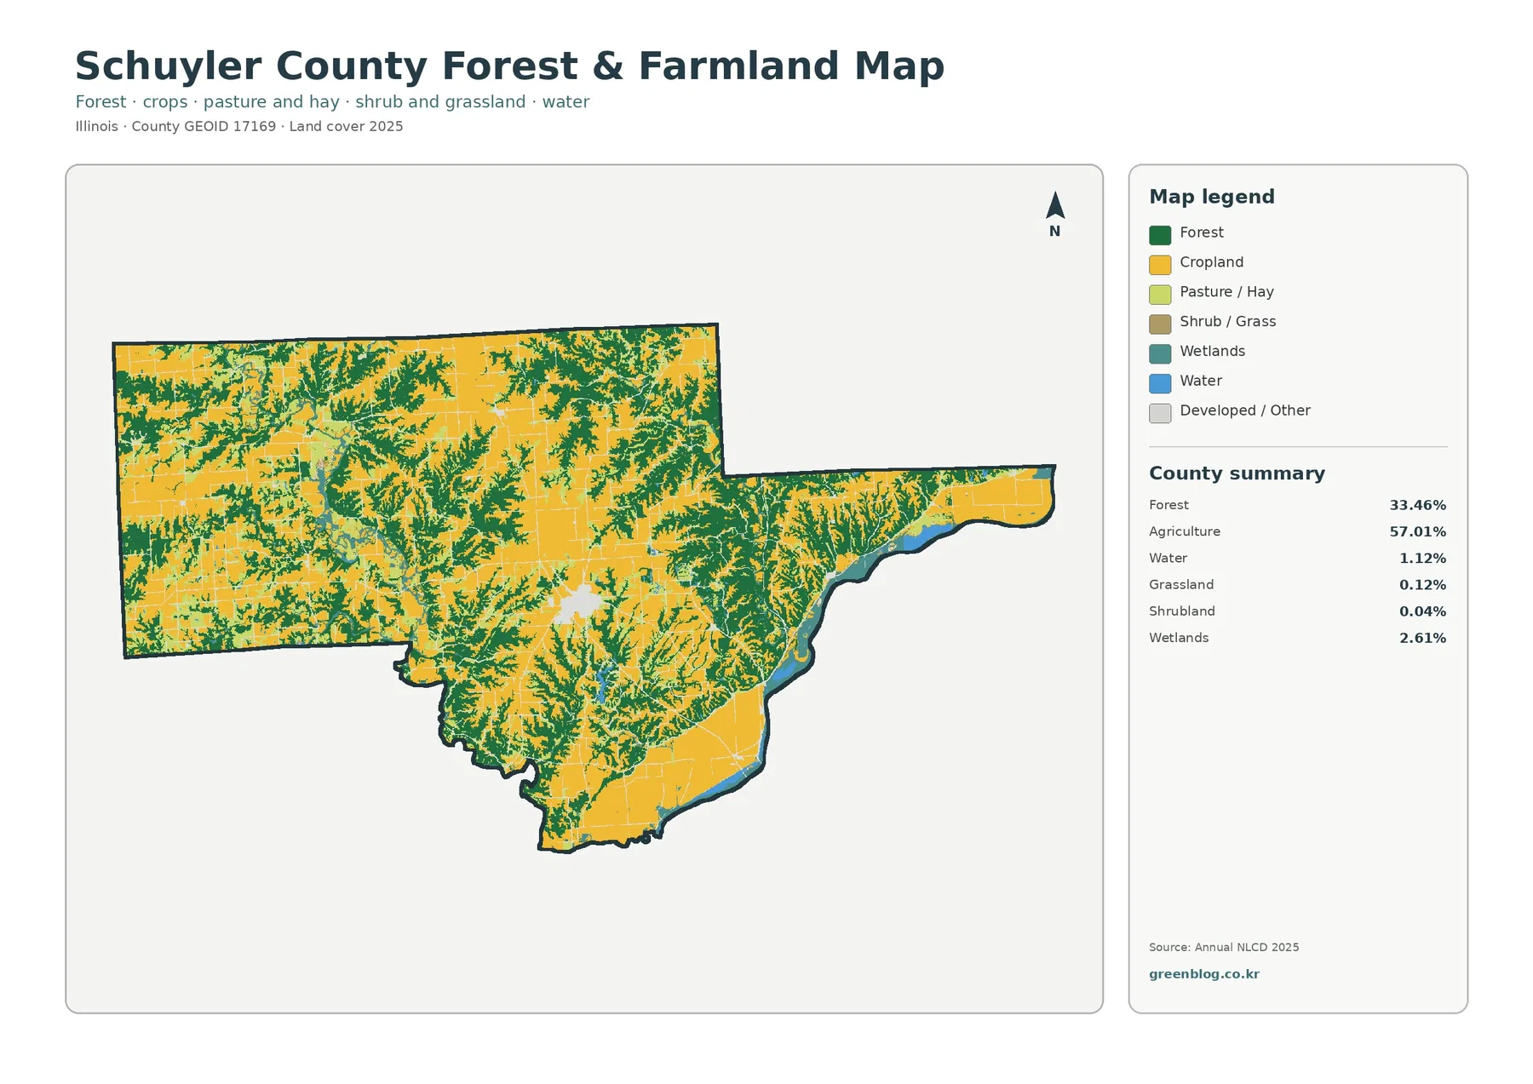Click the Schuyler County map title
This screenshot has height=1084, width=1533.
click(x=509, y=66)
